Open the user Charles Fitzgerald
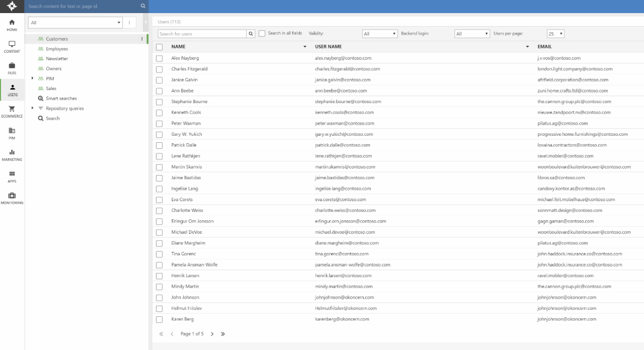This screenshot has width=644, height=350. click(189, 69)
